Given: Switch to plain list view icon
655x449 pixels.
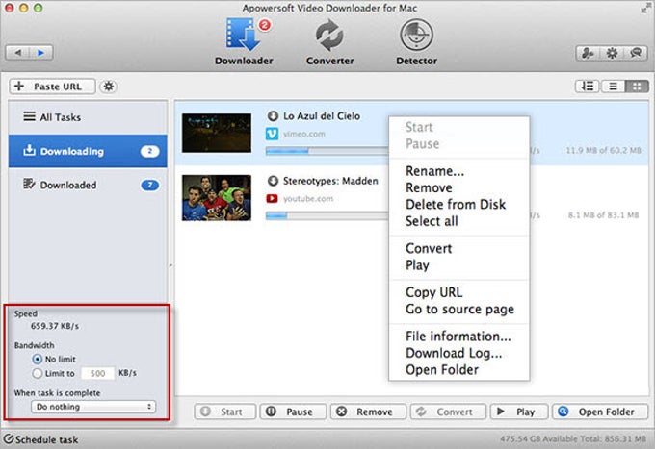Looking at the screenshot, I should tap(613, 87).
